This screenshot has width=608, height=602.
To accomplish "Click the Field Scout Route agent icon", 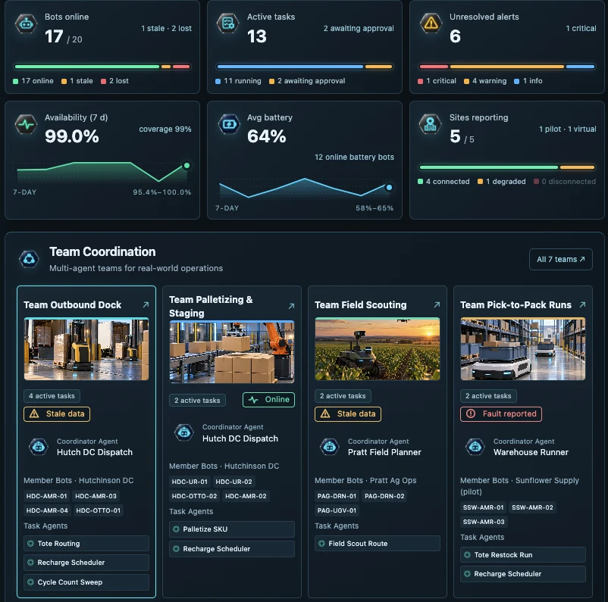I will [321, 544].
